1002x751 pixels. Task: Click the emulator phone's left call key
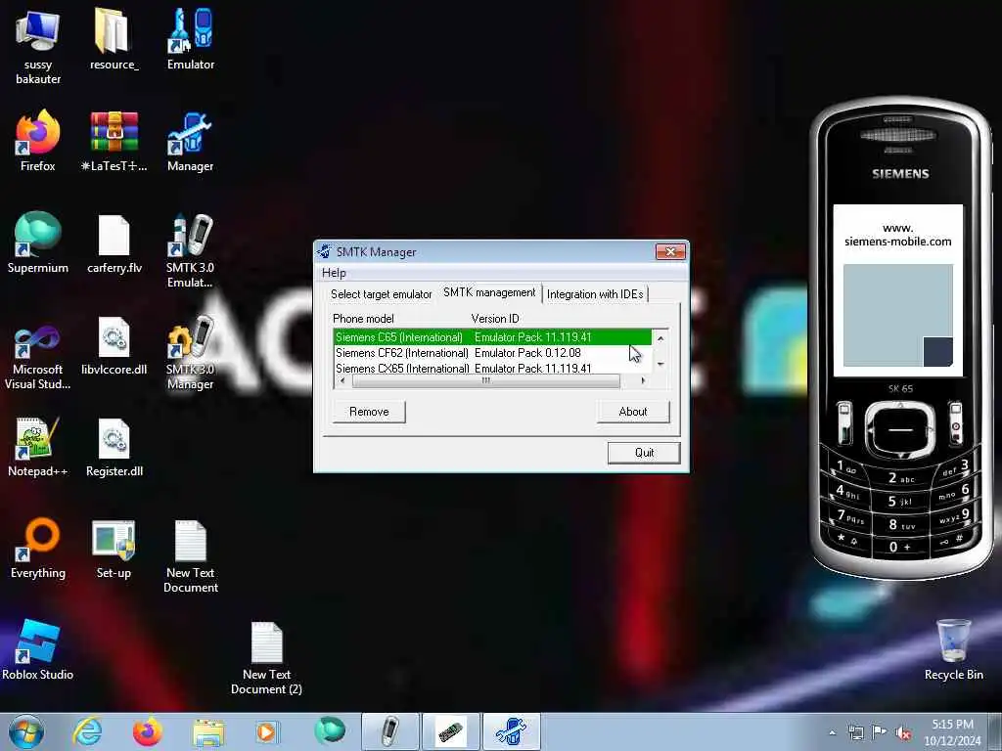(844, 421)
